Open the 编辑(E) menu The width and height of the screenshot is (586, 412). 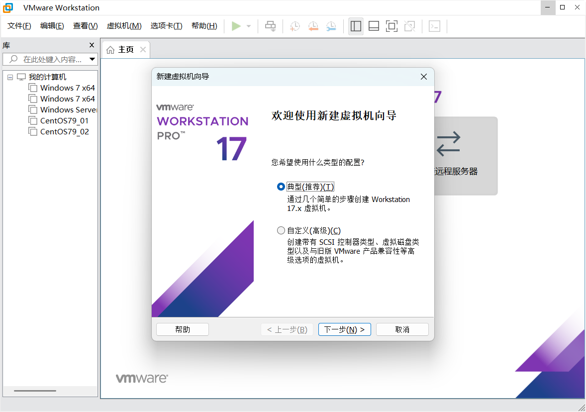pyautogui.click(x=52, y=26)
